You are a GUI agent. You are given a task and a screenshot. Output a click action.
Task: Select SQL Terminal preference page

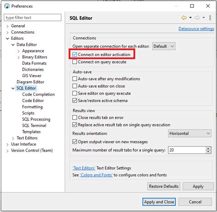(x=34, y=126)
